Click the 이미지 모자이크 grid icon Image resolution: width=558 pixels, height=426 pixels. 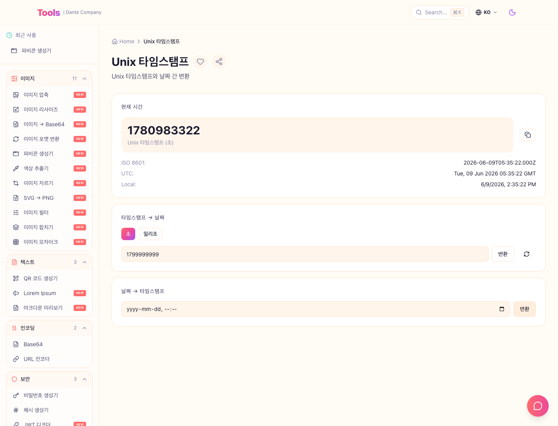(x=16, y=242)
